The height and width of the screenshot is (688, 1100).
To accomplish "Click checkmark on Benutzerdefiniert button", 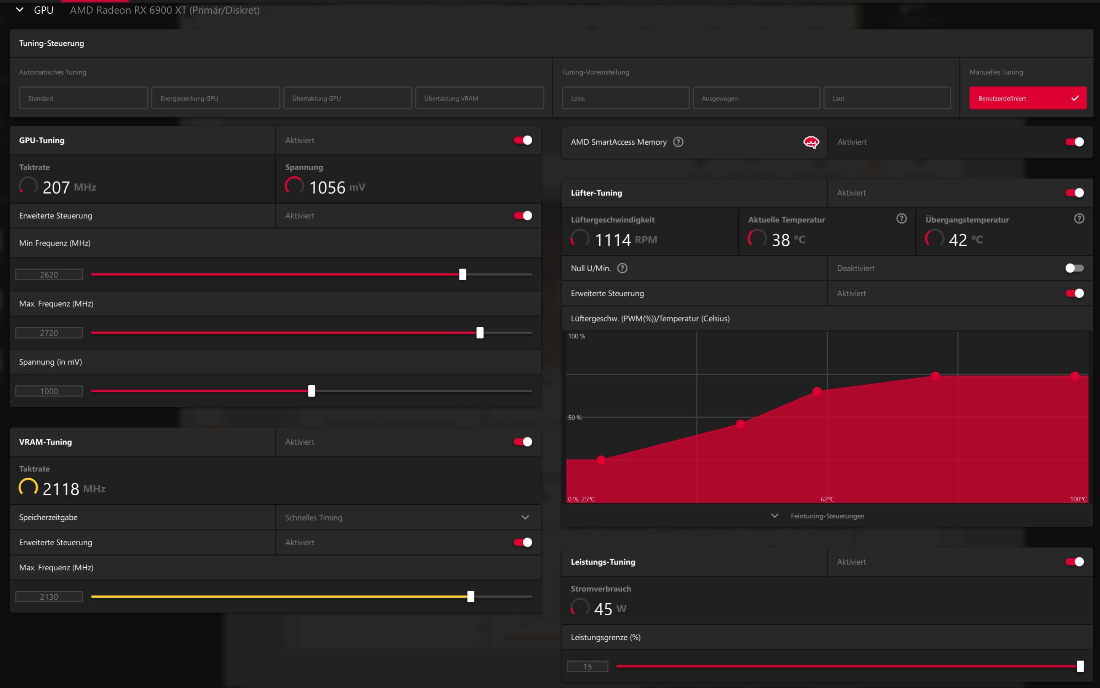I will pyautogui.click(x=1075, y=98).
